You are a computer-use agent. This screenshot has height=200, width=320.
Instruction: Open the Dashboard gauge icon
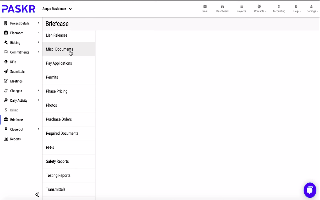222,7
